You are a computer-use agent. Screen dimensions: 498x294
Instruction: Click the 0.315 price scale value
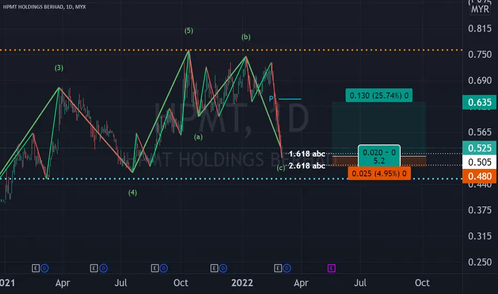point(480,236)
